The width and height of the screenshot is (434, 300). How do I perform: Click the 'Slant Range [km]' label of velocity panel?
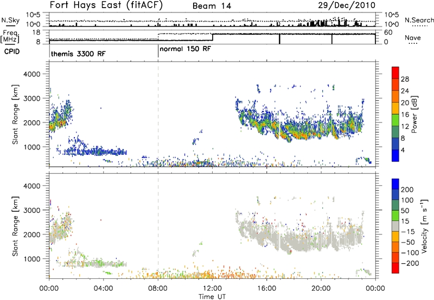(x=15, y=226)
